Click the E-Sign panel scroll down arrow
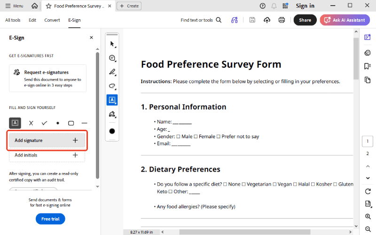Image resolution: width=376 pixels, height=235 pixels. [x=97, y=186]
